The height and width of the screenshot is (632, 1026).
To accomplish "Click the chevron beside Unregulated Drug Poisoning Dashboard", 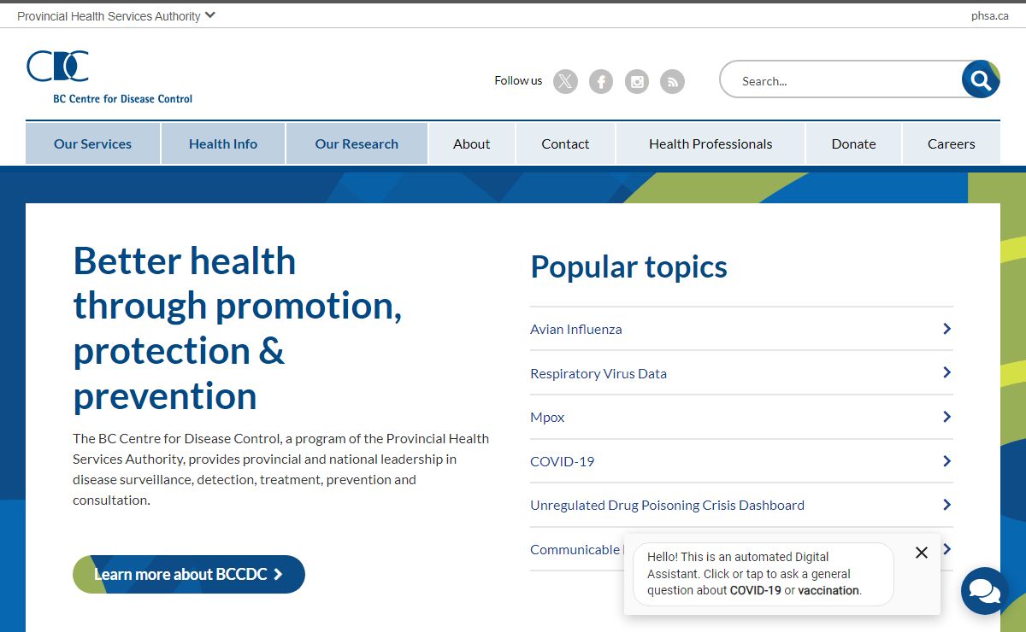I will (x=946, y=505).
